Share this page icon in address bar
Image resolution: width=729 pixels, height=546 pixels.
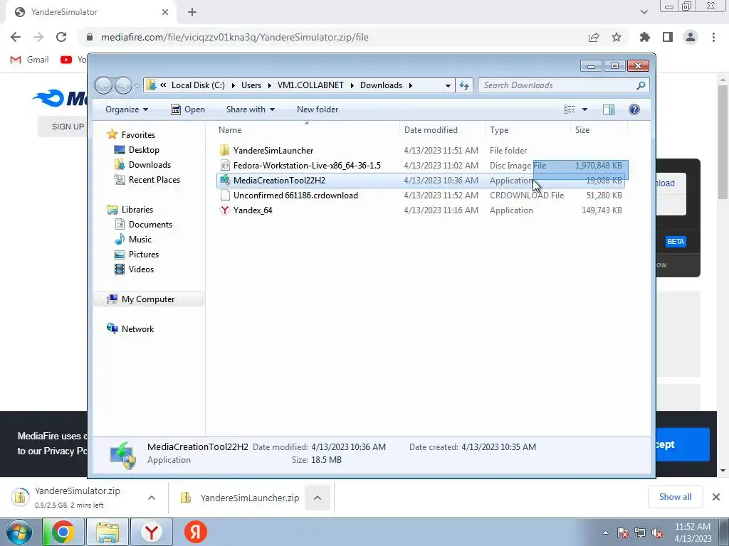pyautogui.click(x=594, y=37)
